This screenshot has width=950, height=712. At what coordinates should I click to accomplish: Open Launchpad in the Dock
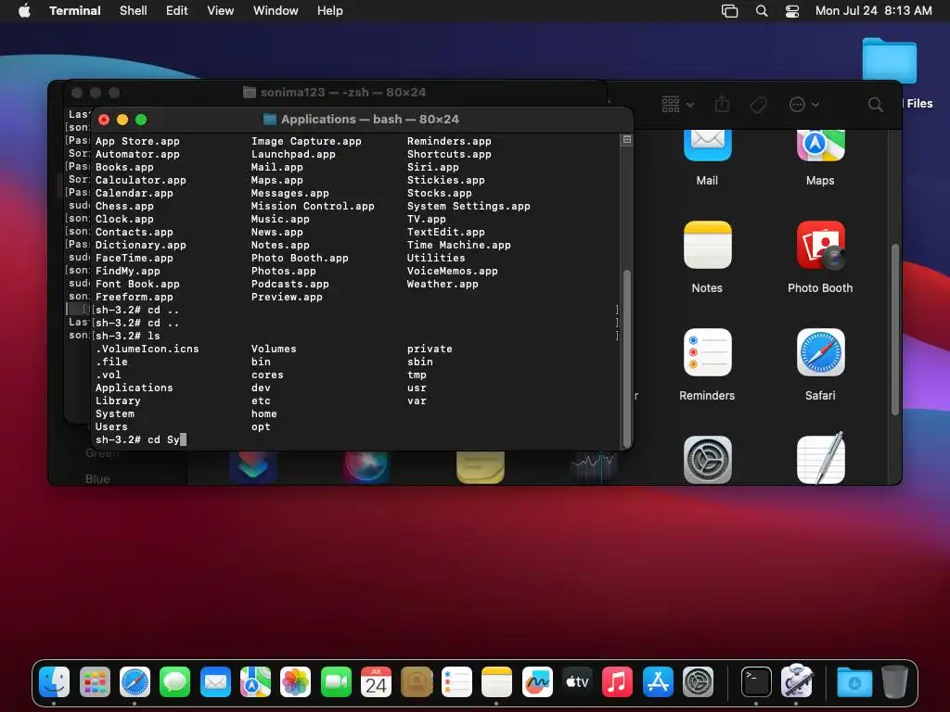[x=95, y=681]
